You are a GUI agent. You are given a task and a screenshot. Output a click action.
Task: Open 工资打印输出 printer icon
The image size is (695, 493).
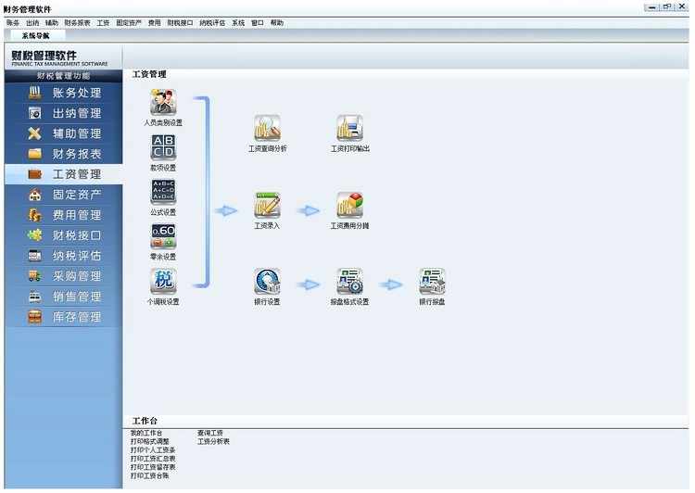[349, 128]
